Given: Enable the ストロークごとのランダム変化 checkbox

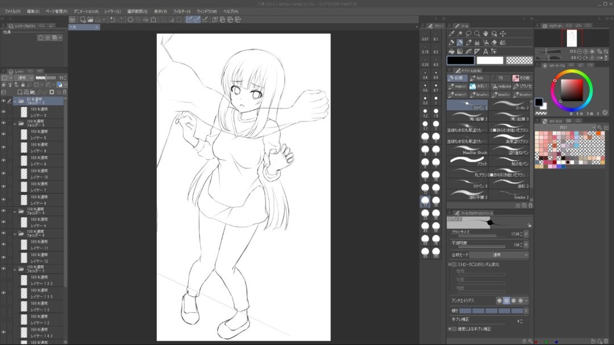Looking at the screenshot, I should (x=454, y=264).
